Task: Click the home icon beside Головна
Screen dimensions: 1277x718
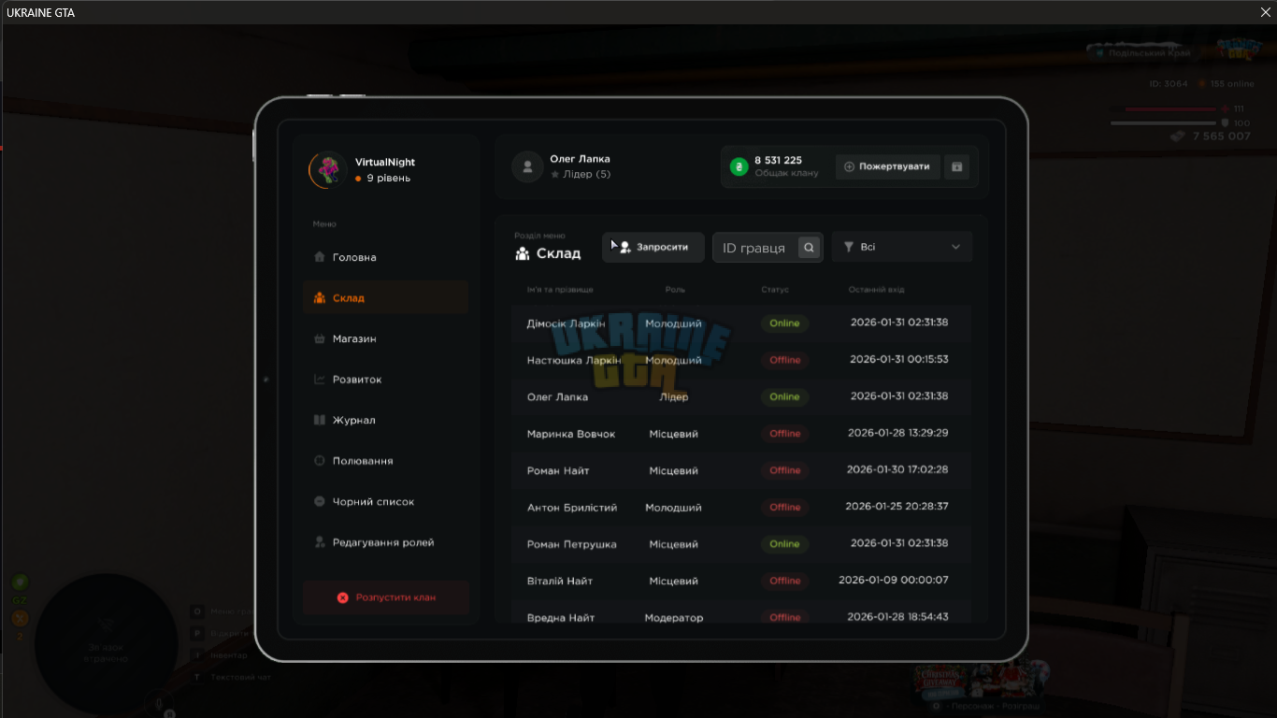Action: (320, 257)
